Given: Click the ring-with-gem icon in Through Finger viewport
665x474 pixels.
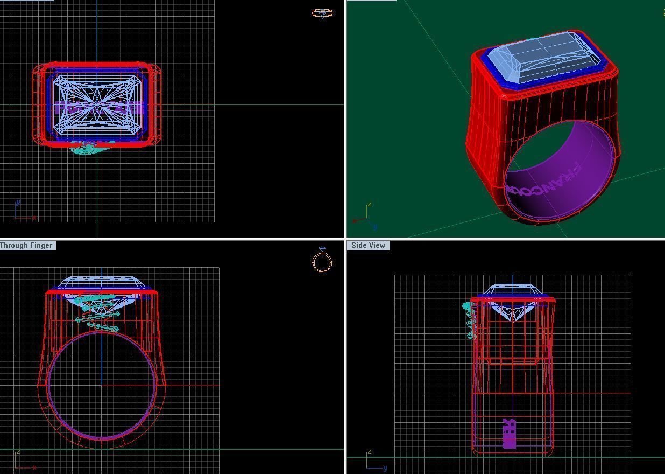Looking at the screenshot, I should tap(322, 260).
